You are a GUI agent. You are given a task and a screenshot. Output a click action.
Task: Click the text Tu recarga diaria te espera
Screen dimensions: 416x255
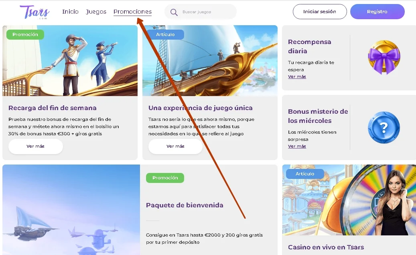tap(311, 66)
